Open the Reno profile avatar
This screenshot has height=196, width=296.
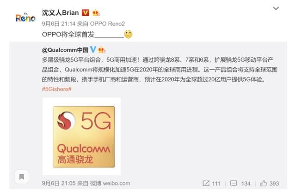coord(25,18)
